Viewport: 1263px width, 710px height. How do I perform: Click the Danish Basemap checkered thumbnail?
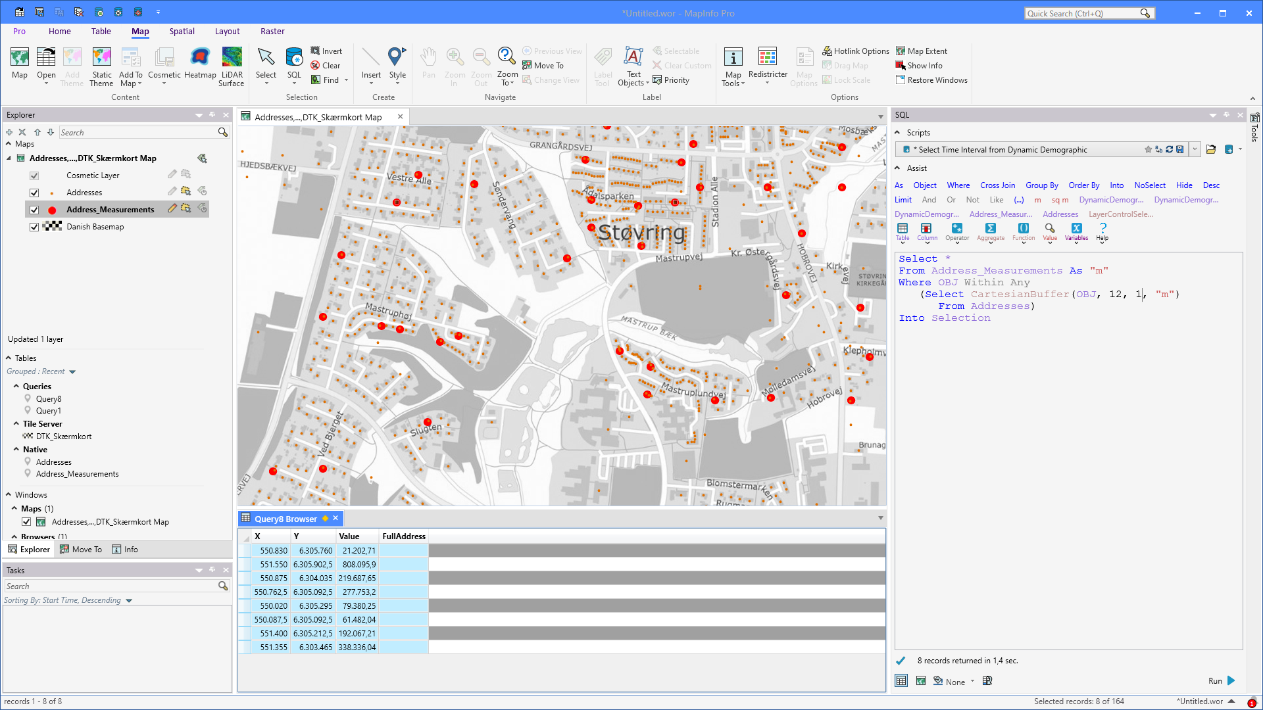[x=52, y=226]
